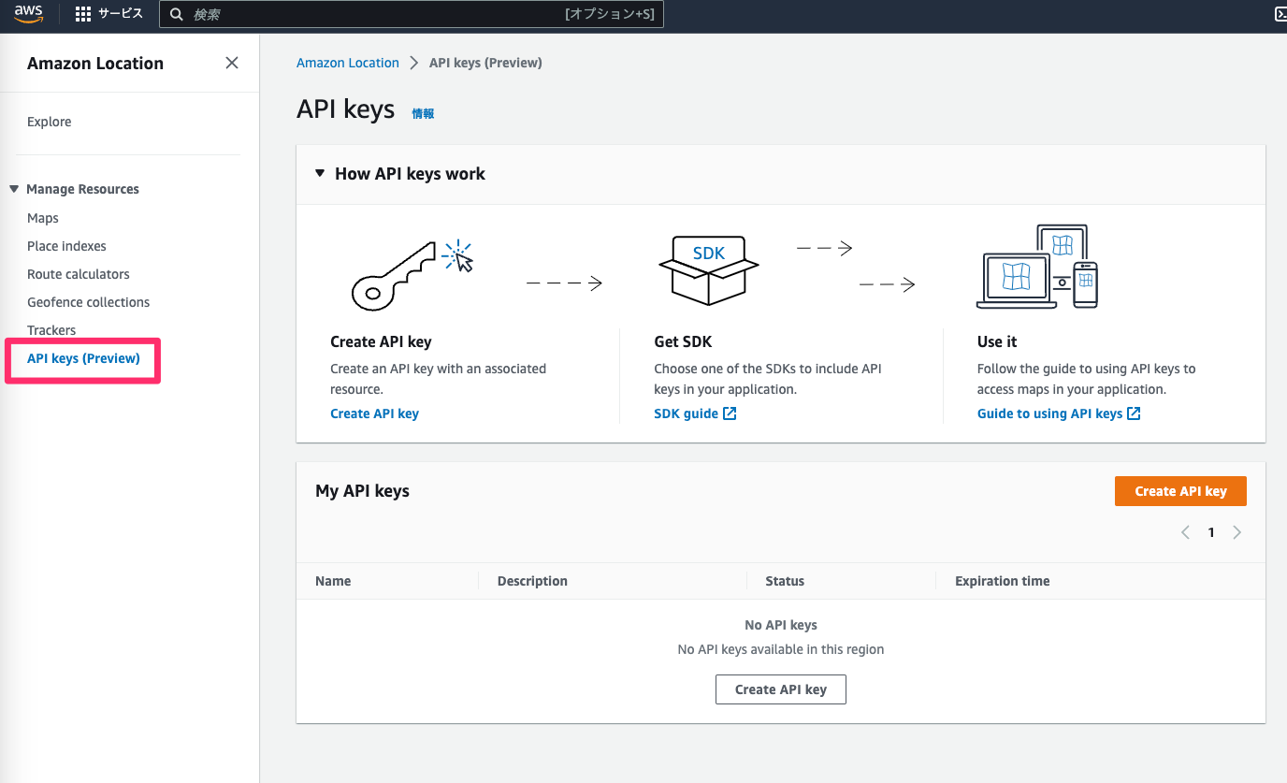The width and height of the screenshot is (1287, 783).
Task: Go to next page of API keys
Action: coord(1236,532)
